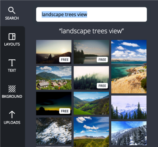Open the Bkground stripes icon

(12, 89)
